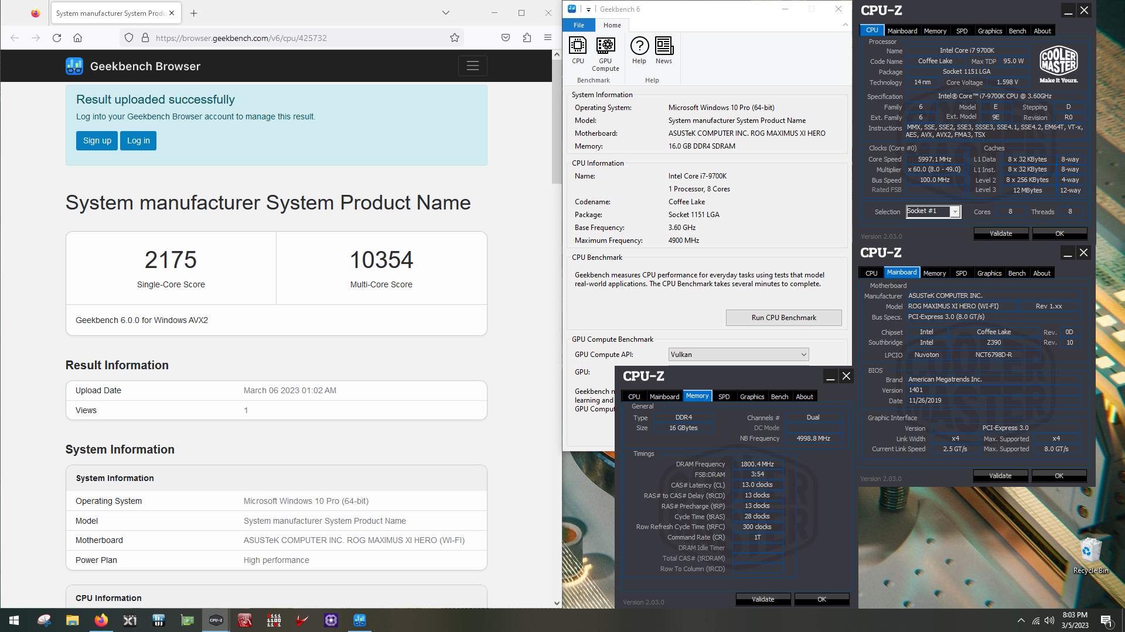Open the Socket #1 selection dropdown in CPU-Z
Viewport: 1125px width, 632px height.
click(x=933, y=211)
